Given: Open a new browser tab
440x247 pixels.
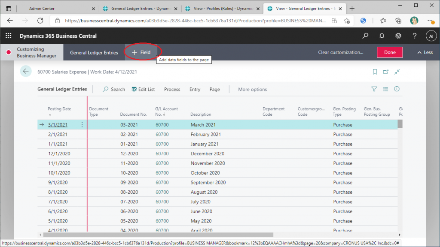Looking at the screenshot, I should pyautogui.click(x=352, y=9).
